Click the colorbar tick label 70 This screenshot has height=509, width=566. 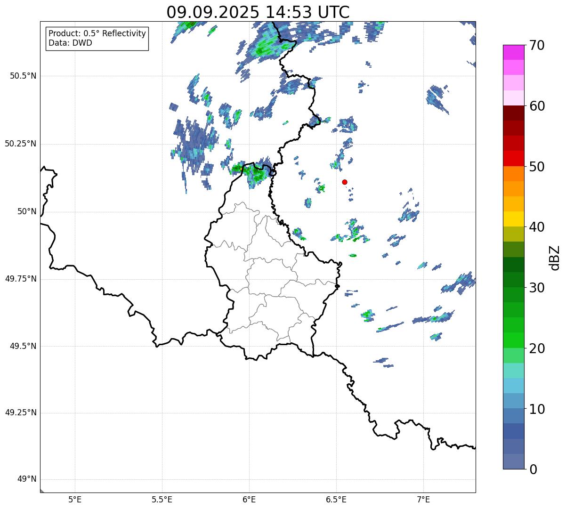[x=537, y=45]
